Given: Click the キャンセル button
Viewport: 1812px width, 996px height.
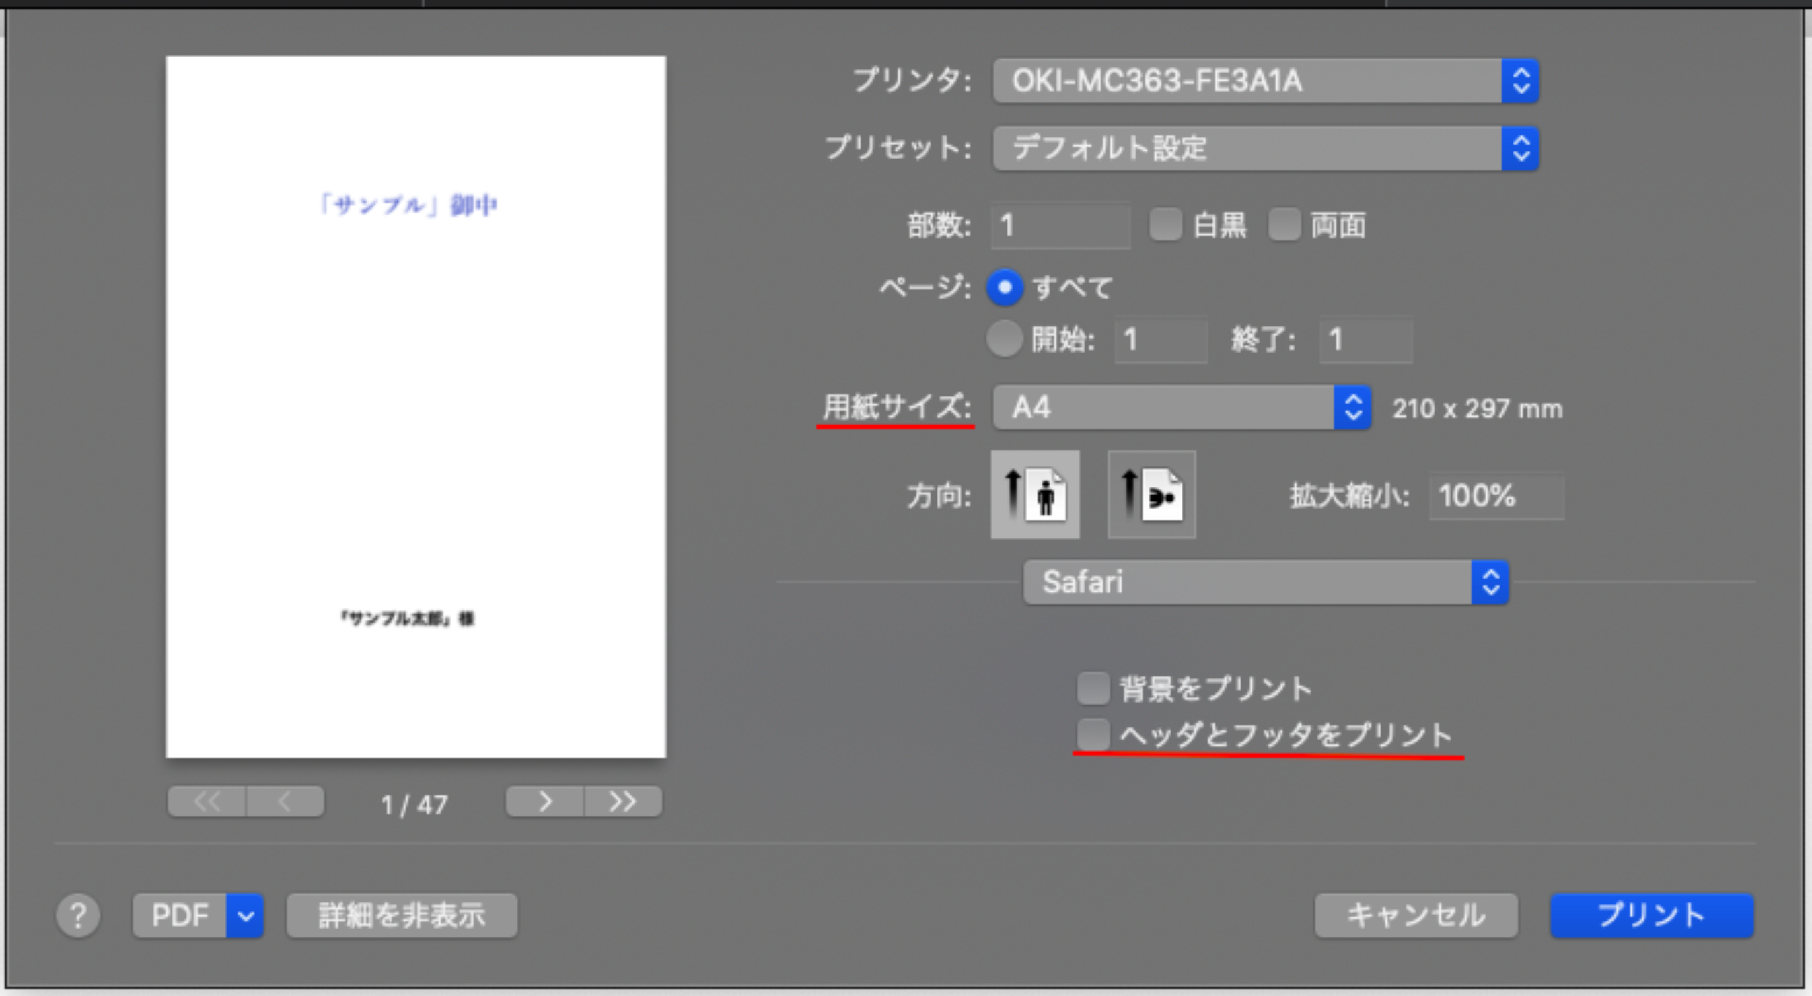Looking at the screenshot, I should point(1416,915).
